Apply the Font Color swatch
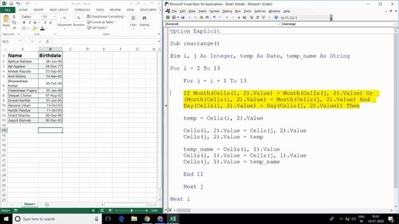Image resolution: width=399 pixels, height=224 pixels. [x=42, y=28]
